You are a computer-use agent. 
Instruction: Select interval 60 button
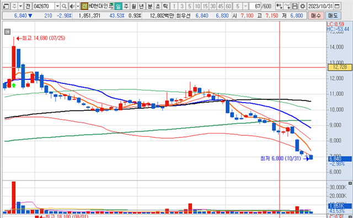[228, 6]
